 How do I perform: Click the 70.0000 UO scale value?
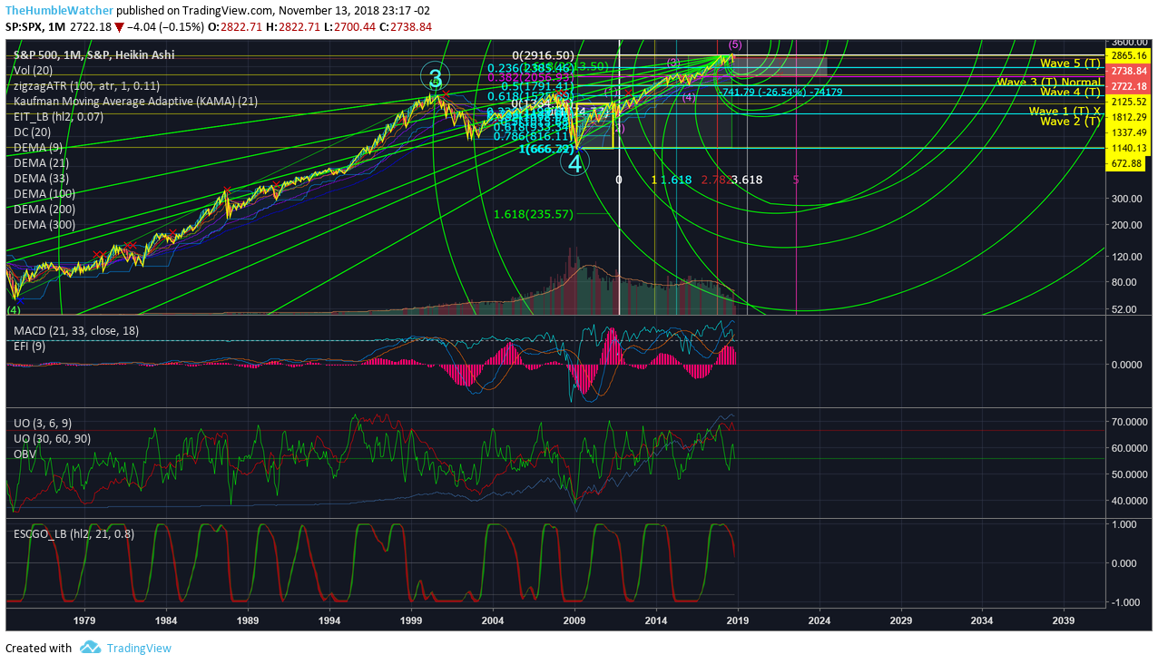click(x=1130, y=422)
